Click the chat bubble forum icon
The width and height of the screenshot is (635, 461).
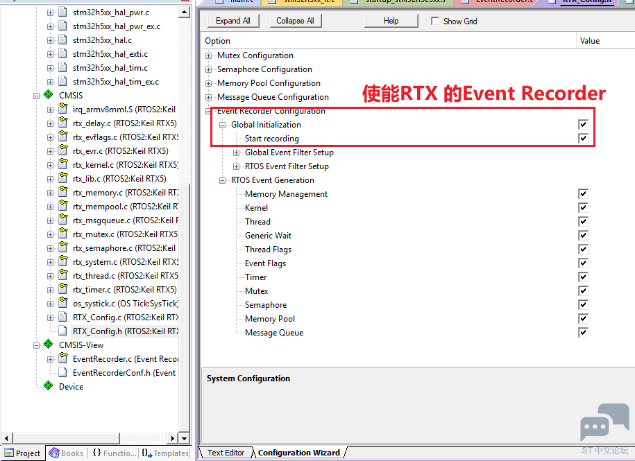point(604,421)
